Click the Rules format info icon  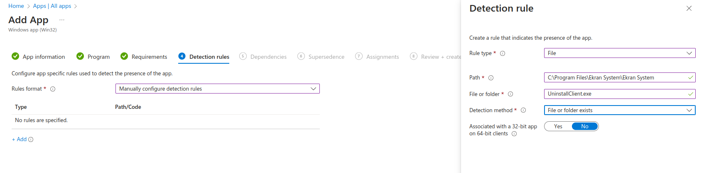[x=53, y=89]
